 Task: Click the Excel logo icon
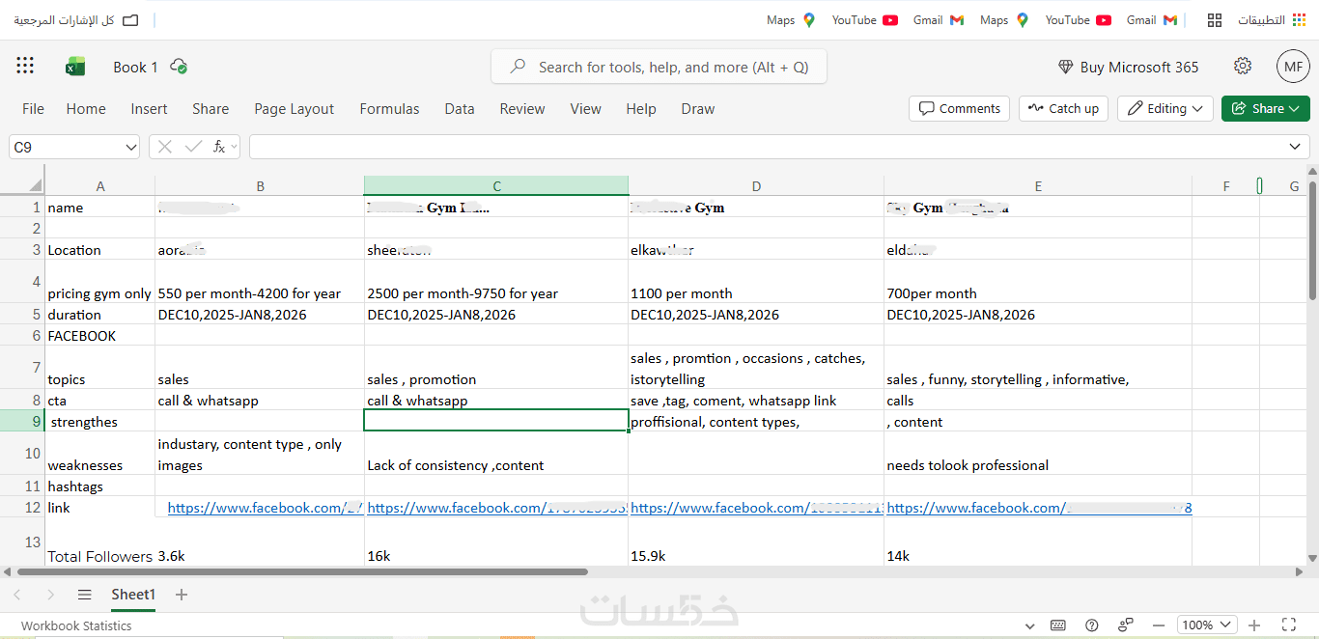[75, 67]
